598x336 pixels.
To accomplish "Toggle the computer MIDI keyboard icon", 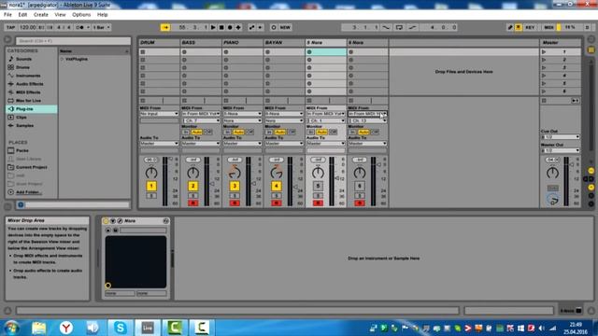I will coord(519,27).
